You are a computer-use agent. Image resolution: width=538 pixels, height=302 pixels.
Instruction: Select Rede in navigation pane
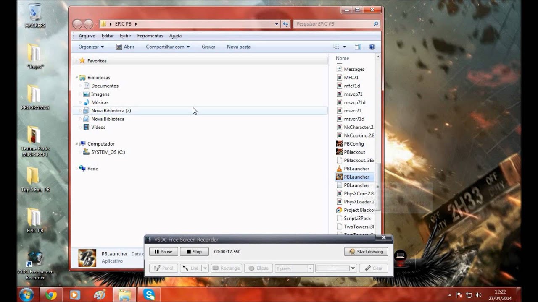pyautogui.click(x=92, y=169)
